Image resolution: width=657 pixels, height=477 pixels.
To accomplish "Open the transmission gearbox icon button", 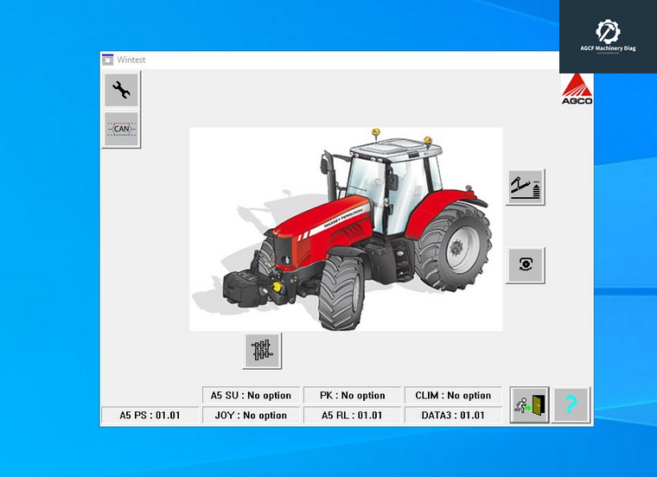I will [262, 351].
